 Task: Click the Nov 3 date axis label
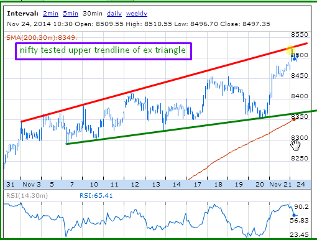(x=32, y=184)
